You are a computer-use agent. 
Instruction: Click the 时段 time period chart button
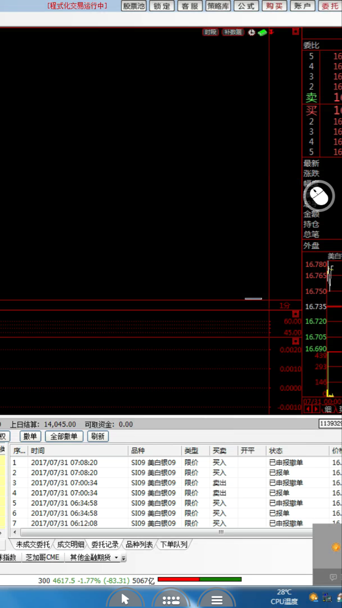click(210, 32)
